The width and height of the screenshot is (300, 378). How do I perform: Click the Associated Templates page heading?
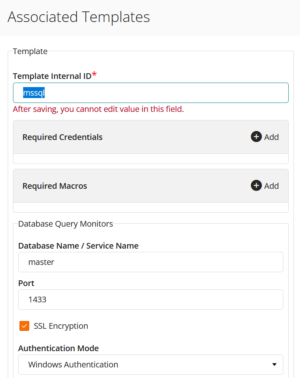[78, 17]
